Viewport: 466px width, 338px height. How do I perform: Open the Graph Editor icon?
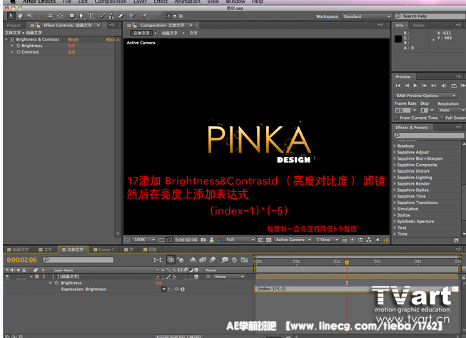click(244, 260)
